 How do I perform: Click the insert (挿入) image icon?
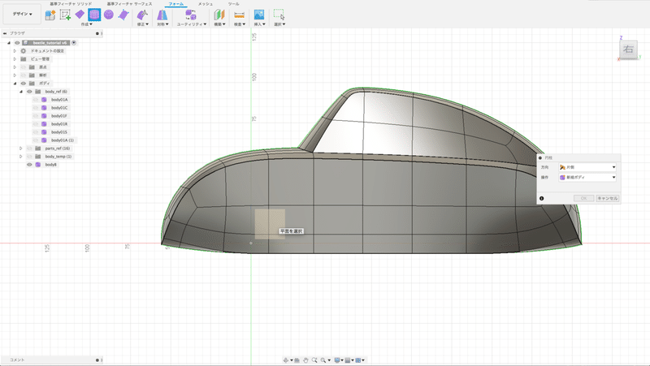pyautogui.click(x=259, y=15)
